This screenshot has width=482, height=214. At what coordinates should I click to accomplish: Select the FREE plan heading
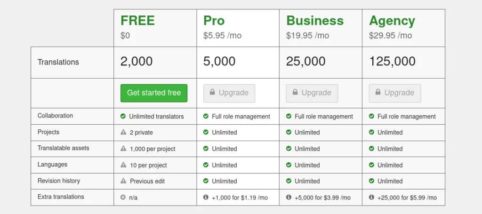point(138,21)
